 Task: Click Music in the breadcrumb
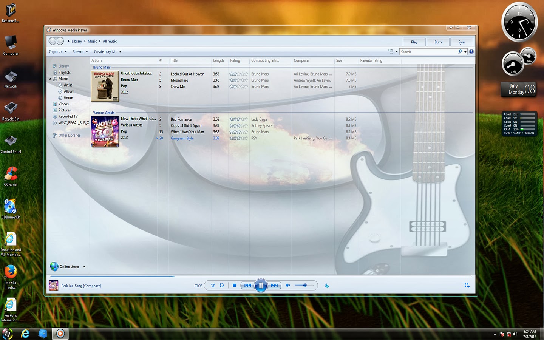pyautogui.click(x=92, y=41)
